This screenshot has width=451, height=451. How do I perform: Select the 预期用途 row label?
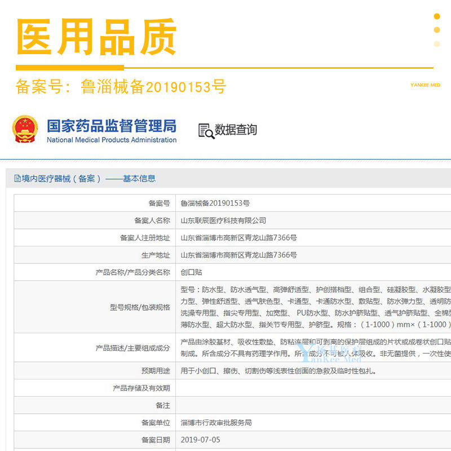pyautogui.click(x=154, y=371)
